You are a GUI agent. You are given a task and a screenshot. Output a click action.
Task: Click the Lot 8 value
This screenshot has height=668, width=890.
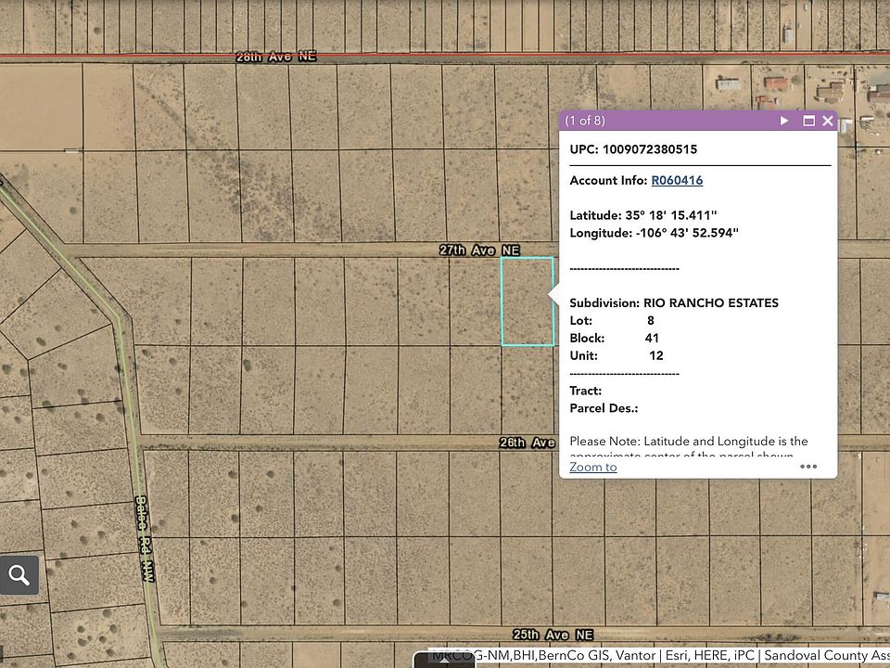(x=651, y=320)
